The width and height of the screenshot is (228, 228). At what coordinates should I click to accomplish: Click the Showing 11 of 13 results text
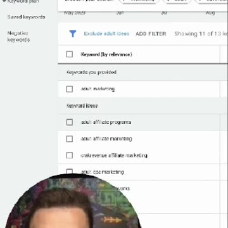click(x=201, y=34)
